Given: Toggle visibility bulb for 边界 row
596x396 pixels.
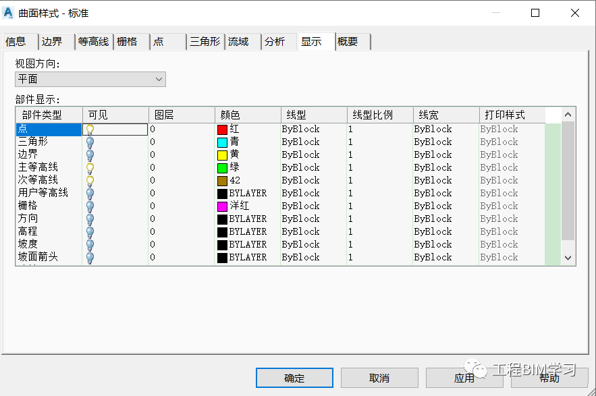Looking at the screenshot, I should click(90, 155).
